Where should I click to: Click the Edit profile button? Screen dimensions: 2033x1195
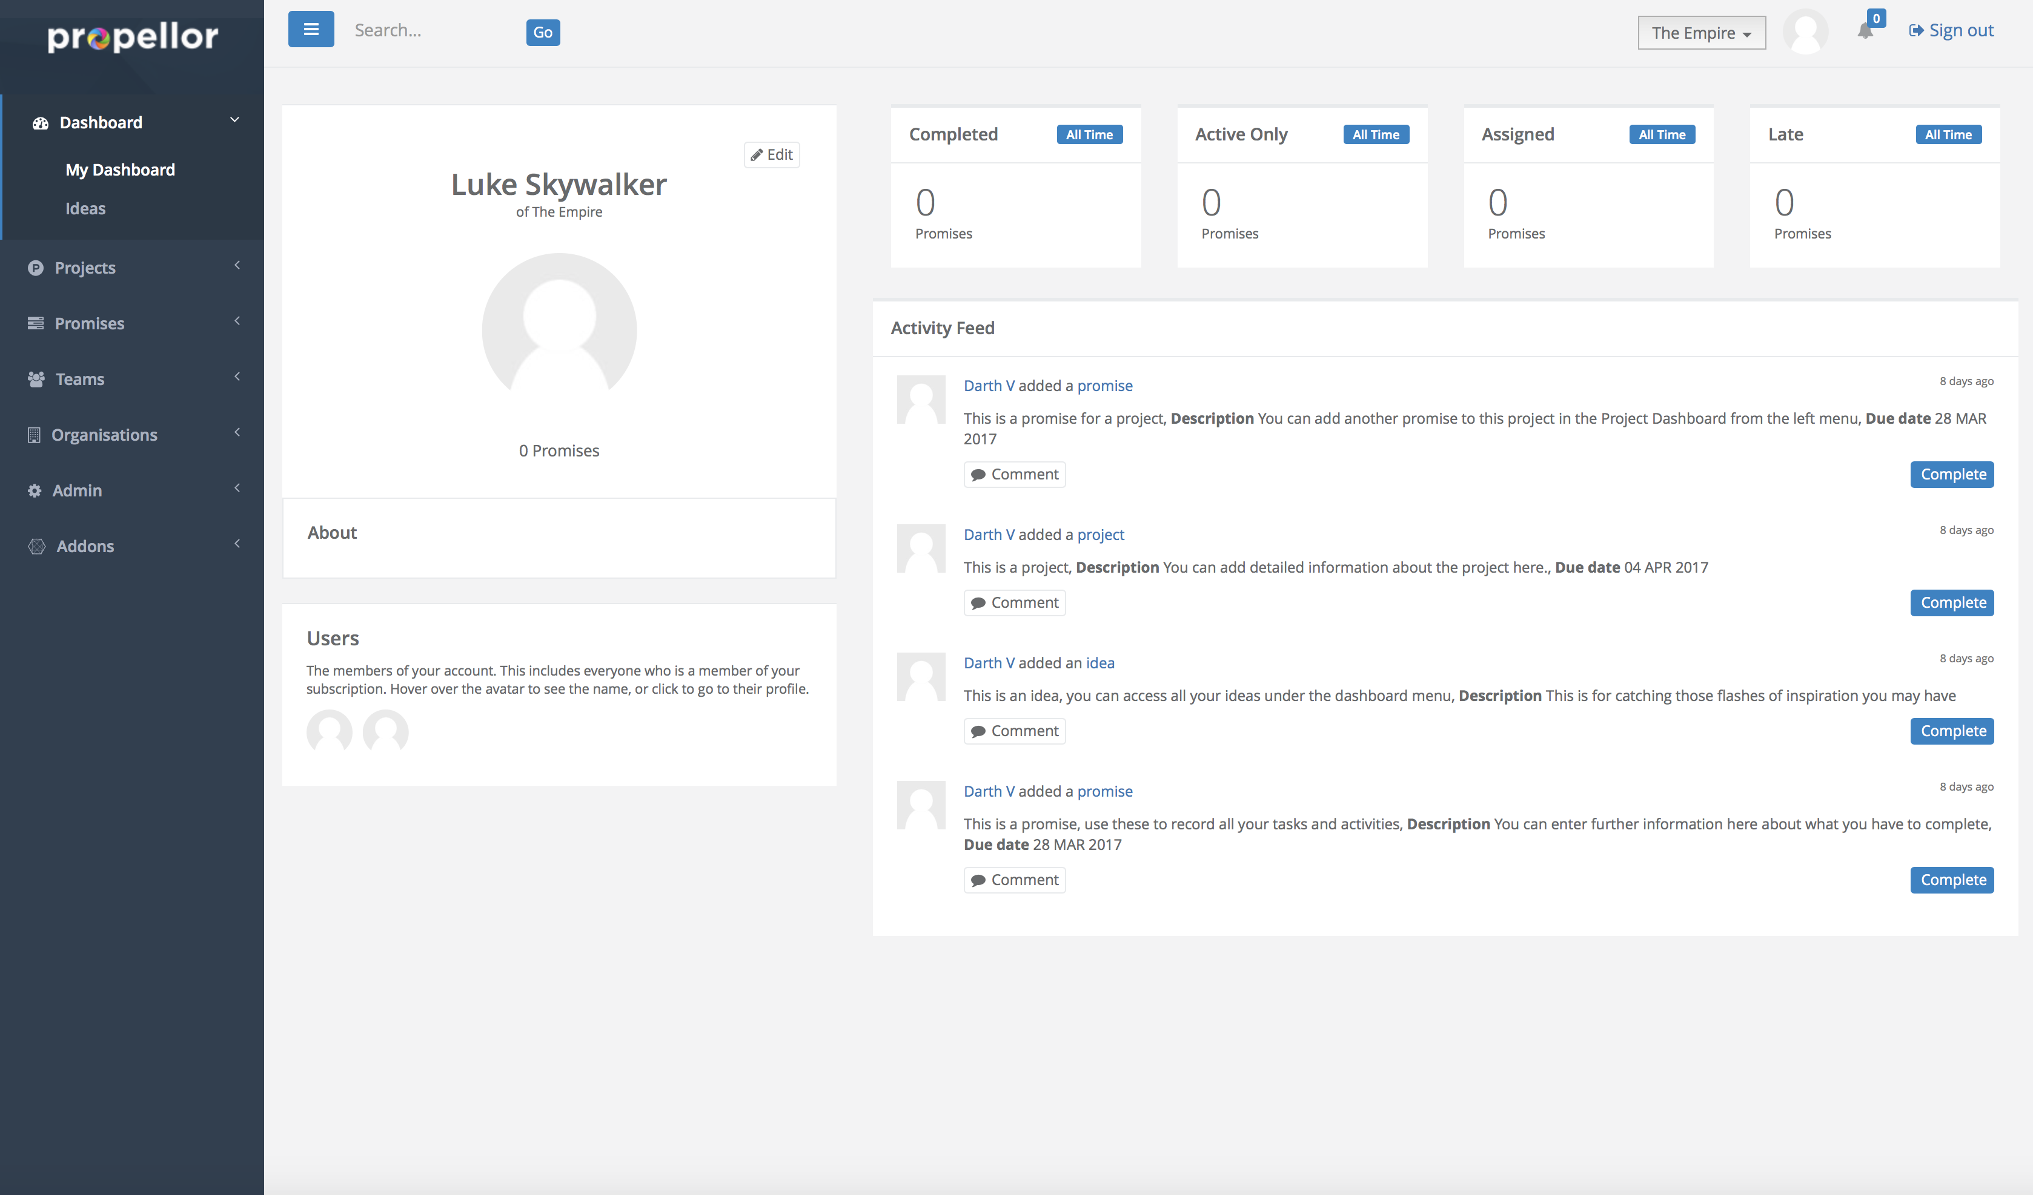(771, 155)
